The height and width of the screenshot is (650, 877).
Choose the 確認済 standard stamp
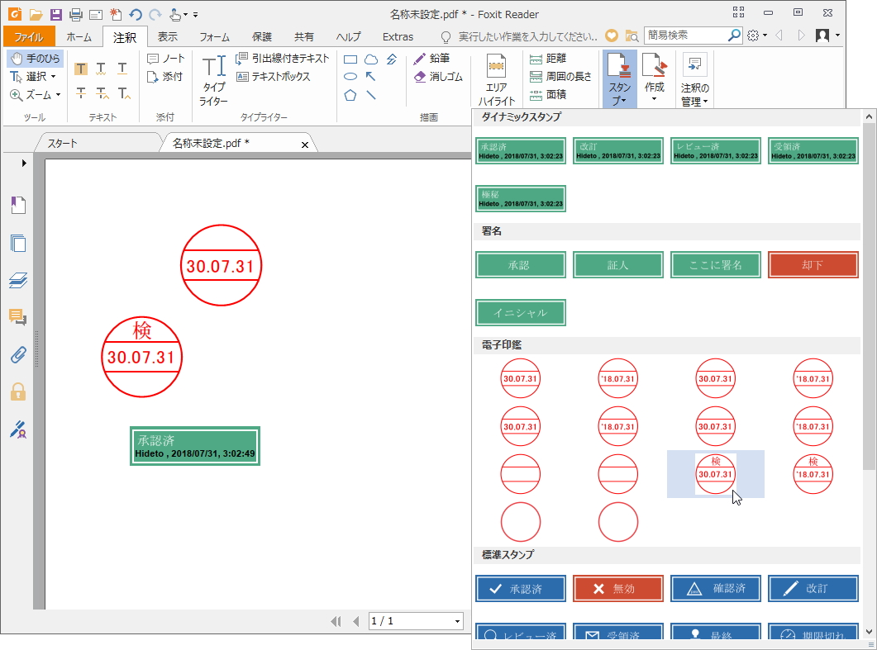[716, 589]
